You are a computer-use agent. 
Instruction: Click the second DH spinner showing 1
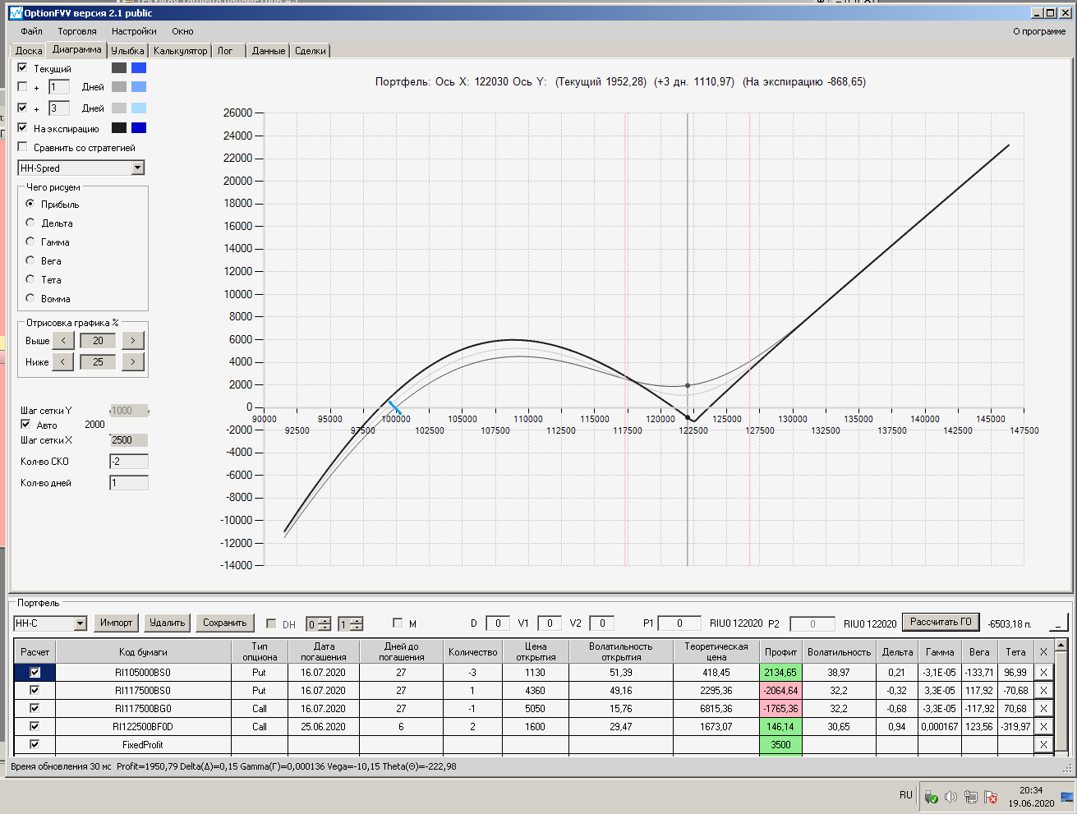click(x=350, y=624)
